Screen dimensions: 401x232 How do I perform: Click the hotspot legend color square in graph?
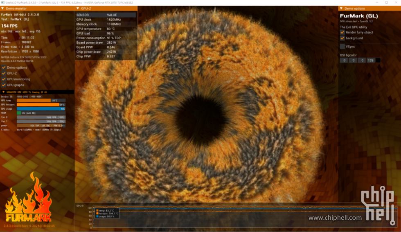97,214
